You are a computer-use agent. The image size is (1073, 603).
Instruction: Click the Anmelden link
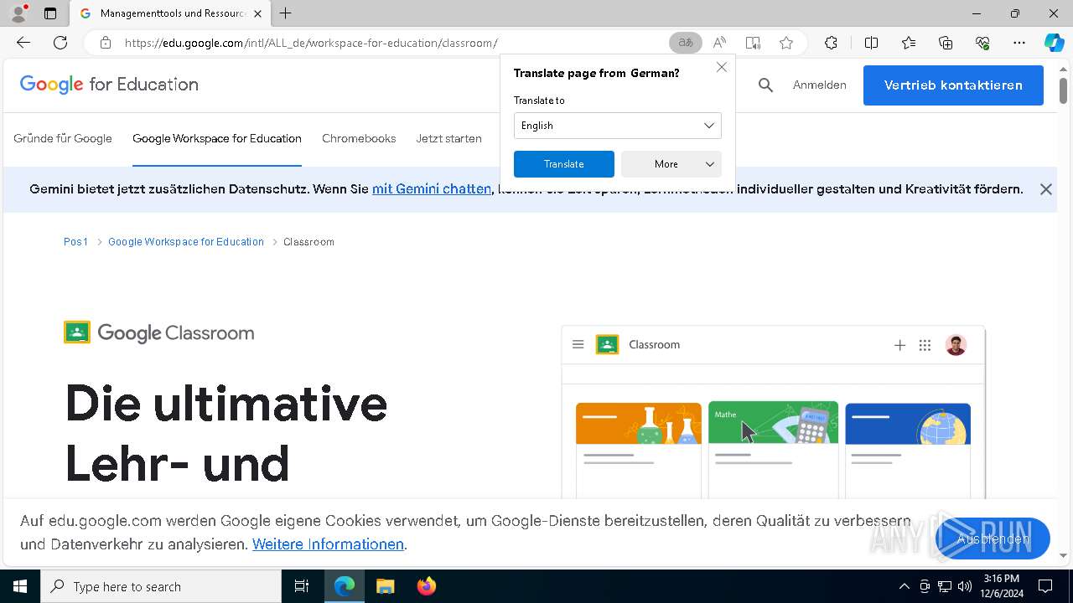[x=819, y=85]
